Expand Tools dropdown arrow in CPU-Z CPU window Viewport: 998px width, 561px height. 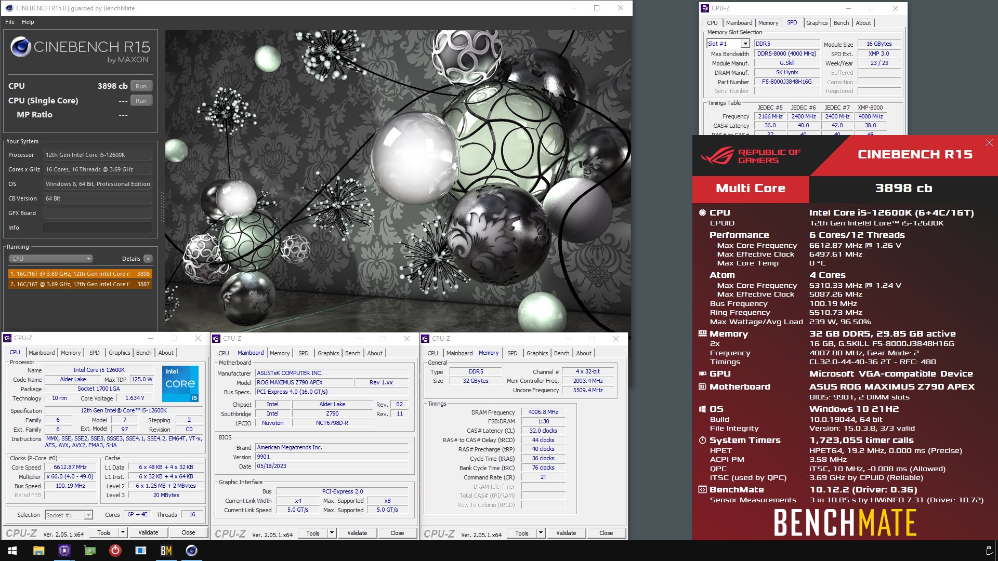[123, 532]
